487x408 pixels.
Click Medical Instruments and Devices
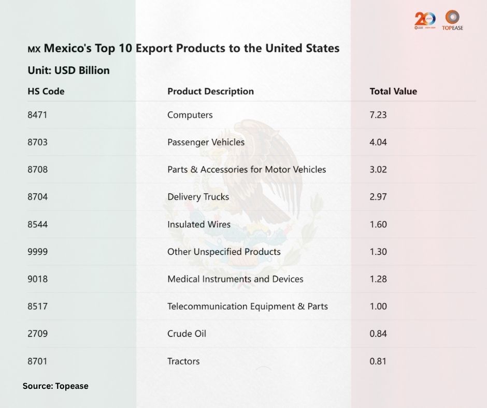tap(235, 279)
